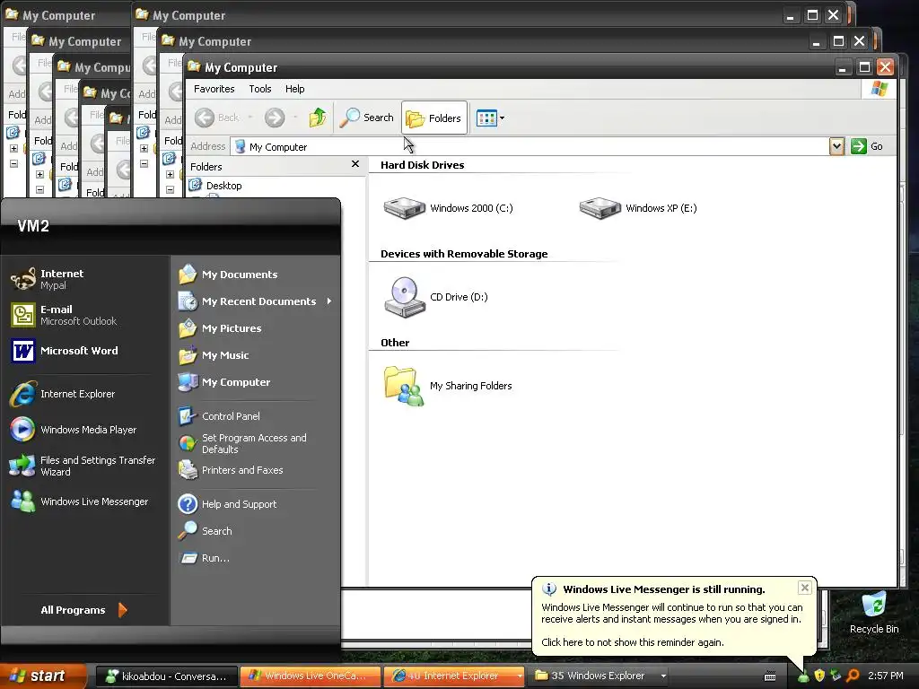Open the Favorites menu
Screen dimensions: 919x689
click(214, 89)
